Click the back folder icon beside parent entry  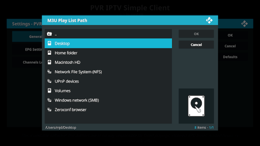(x=49, y=34)
